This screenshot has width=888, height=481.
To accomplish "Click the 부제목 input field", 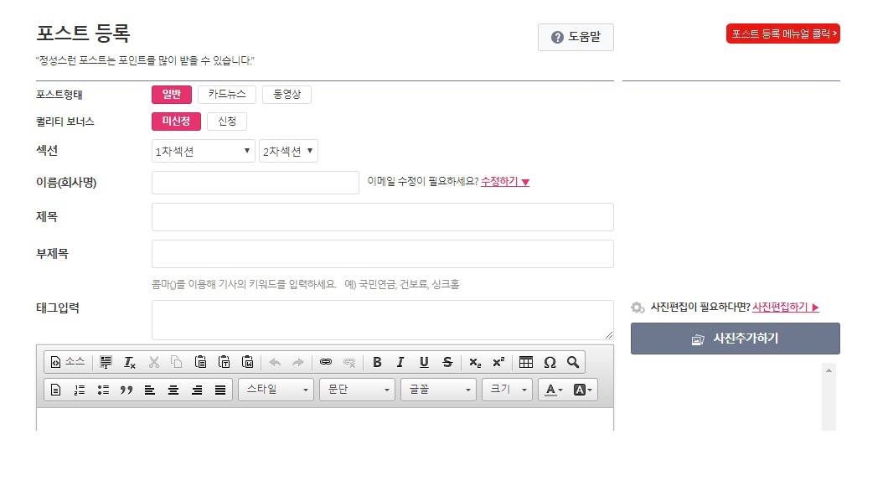I will click(383, 254).
